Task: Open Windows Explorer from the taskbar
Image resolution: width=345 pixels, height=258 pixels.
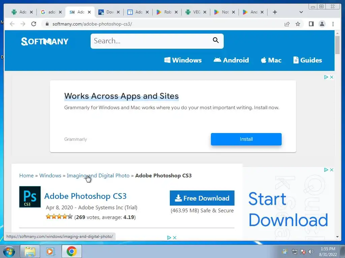Action: (x=30, y=251)
